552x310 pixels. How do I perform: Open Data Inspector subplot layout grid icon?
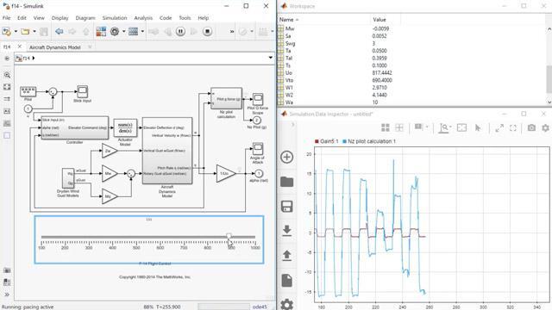(x=386, y=127)
